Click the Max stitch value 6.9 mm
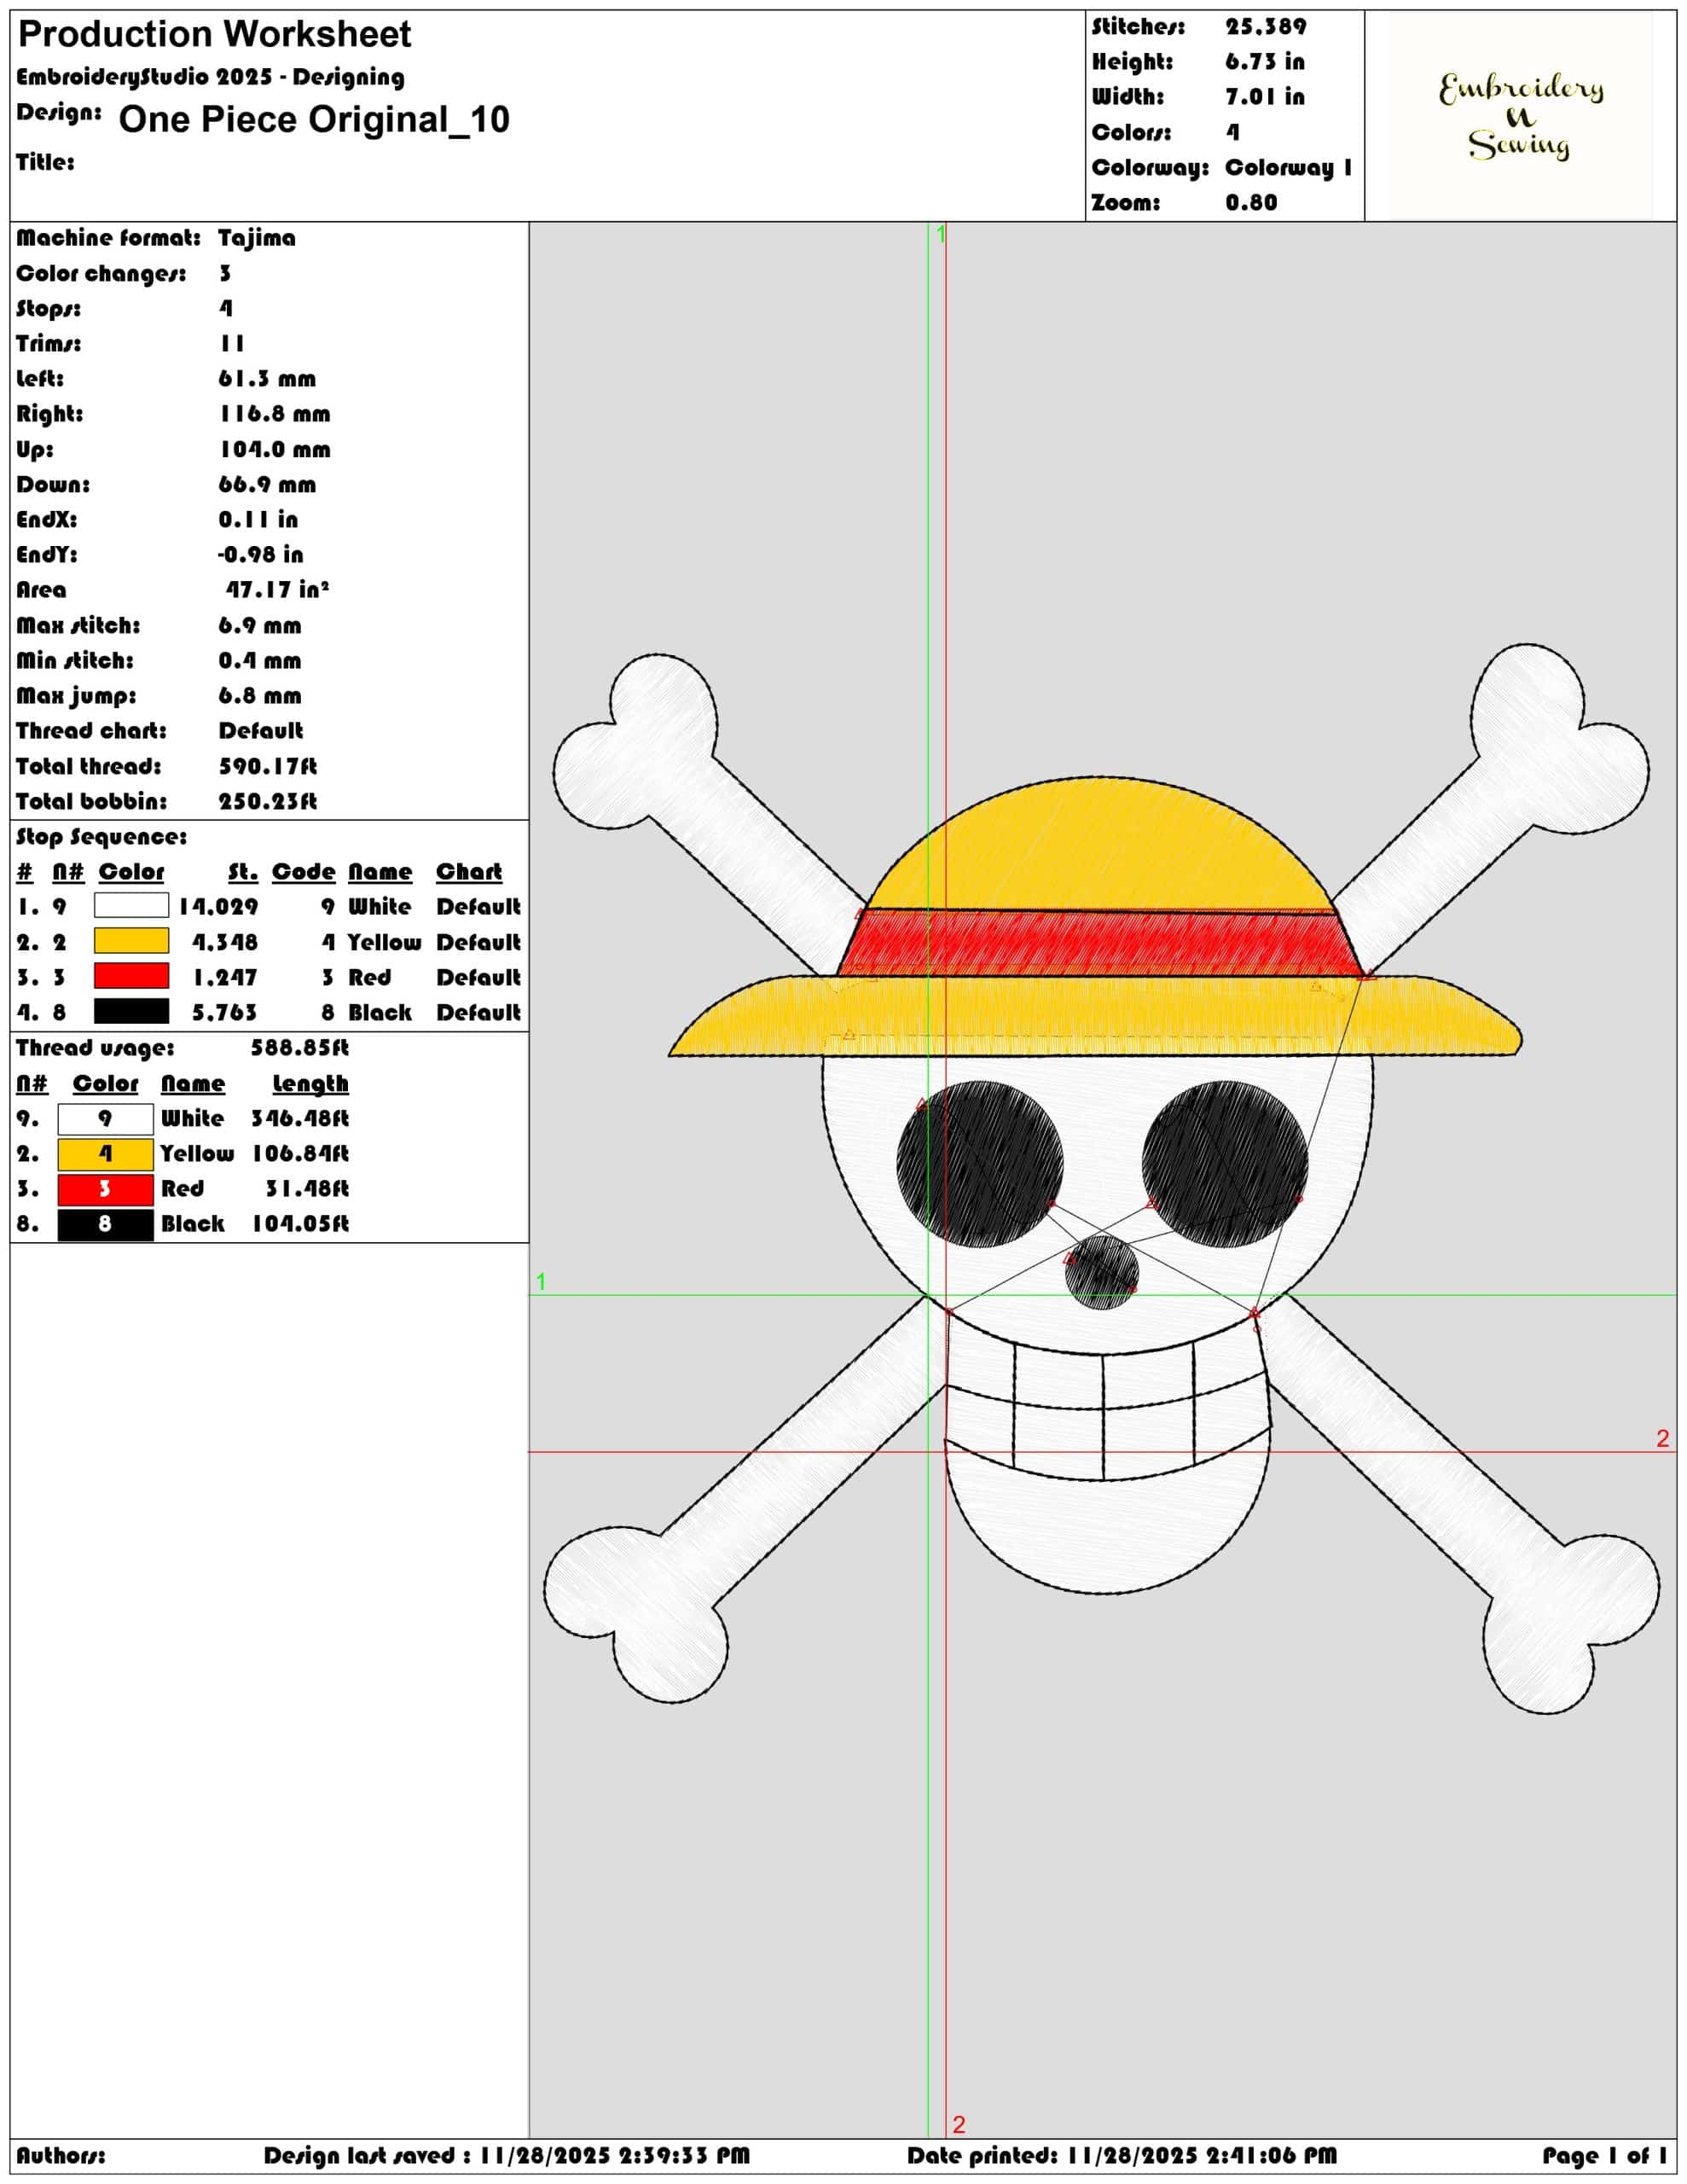This screenshot has width=1687, height=2184. (x=259, y=625)
